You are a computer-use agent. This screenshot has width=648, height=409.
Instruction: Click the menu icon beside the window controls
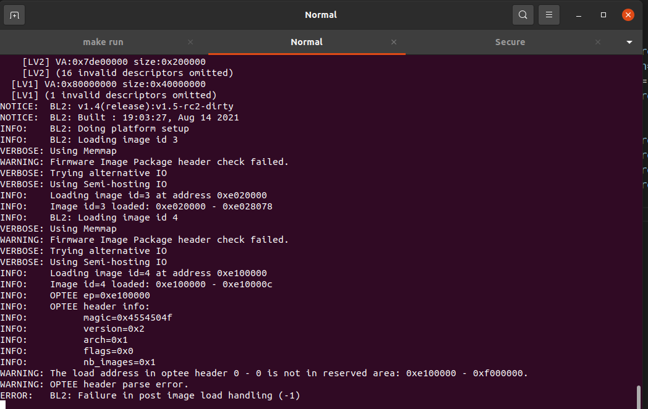[x=549, y=14]
